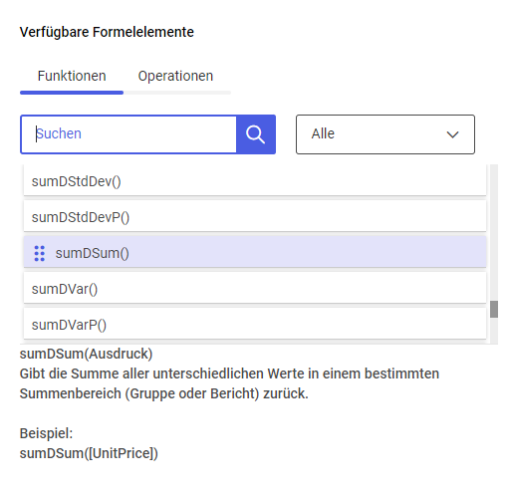This screenshot has width=508, height=496.
Task: Focus the Suchen search field
Action: (x=128, y=134)
